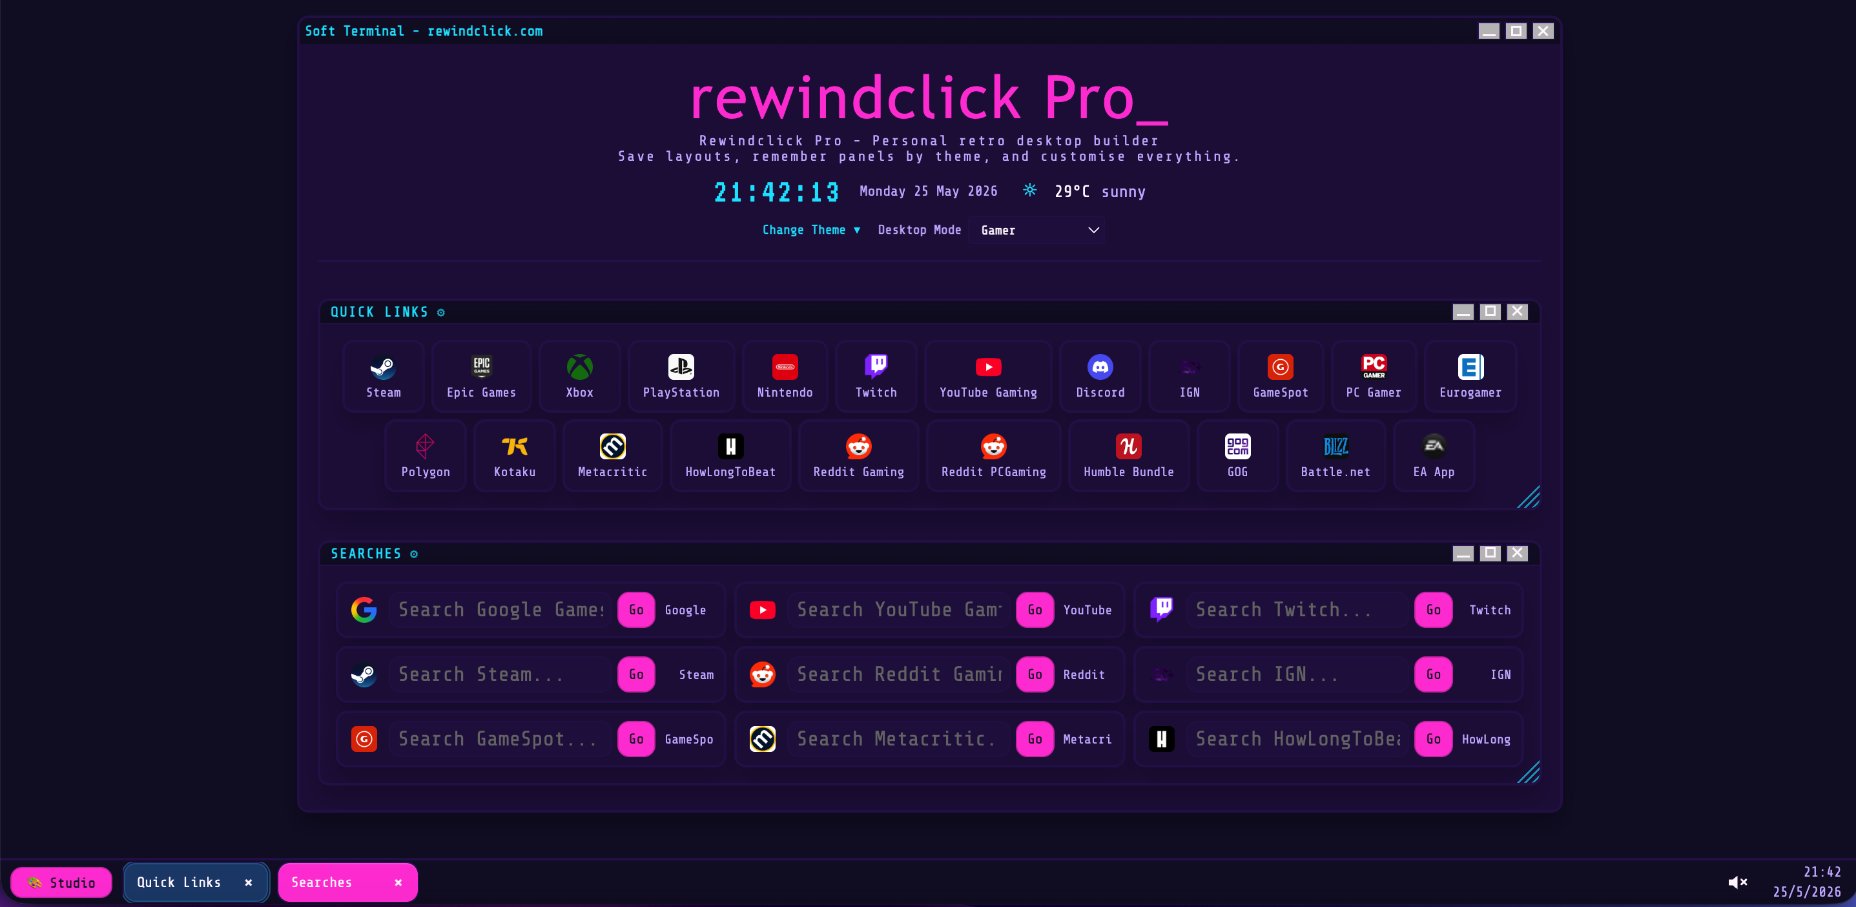Open the GOG quick link

(x=1237, y=455)
